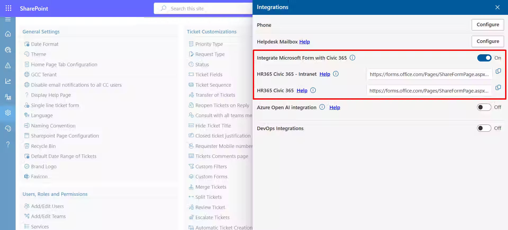Click the GCC Tenant globe icon
This screenshot has height=230, width=508.
[27, 74]
